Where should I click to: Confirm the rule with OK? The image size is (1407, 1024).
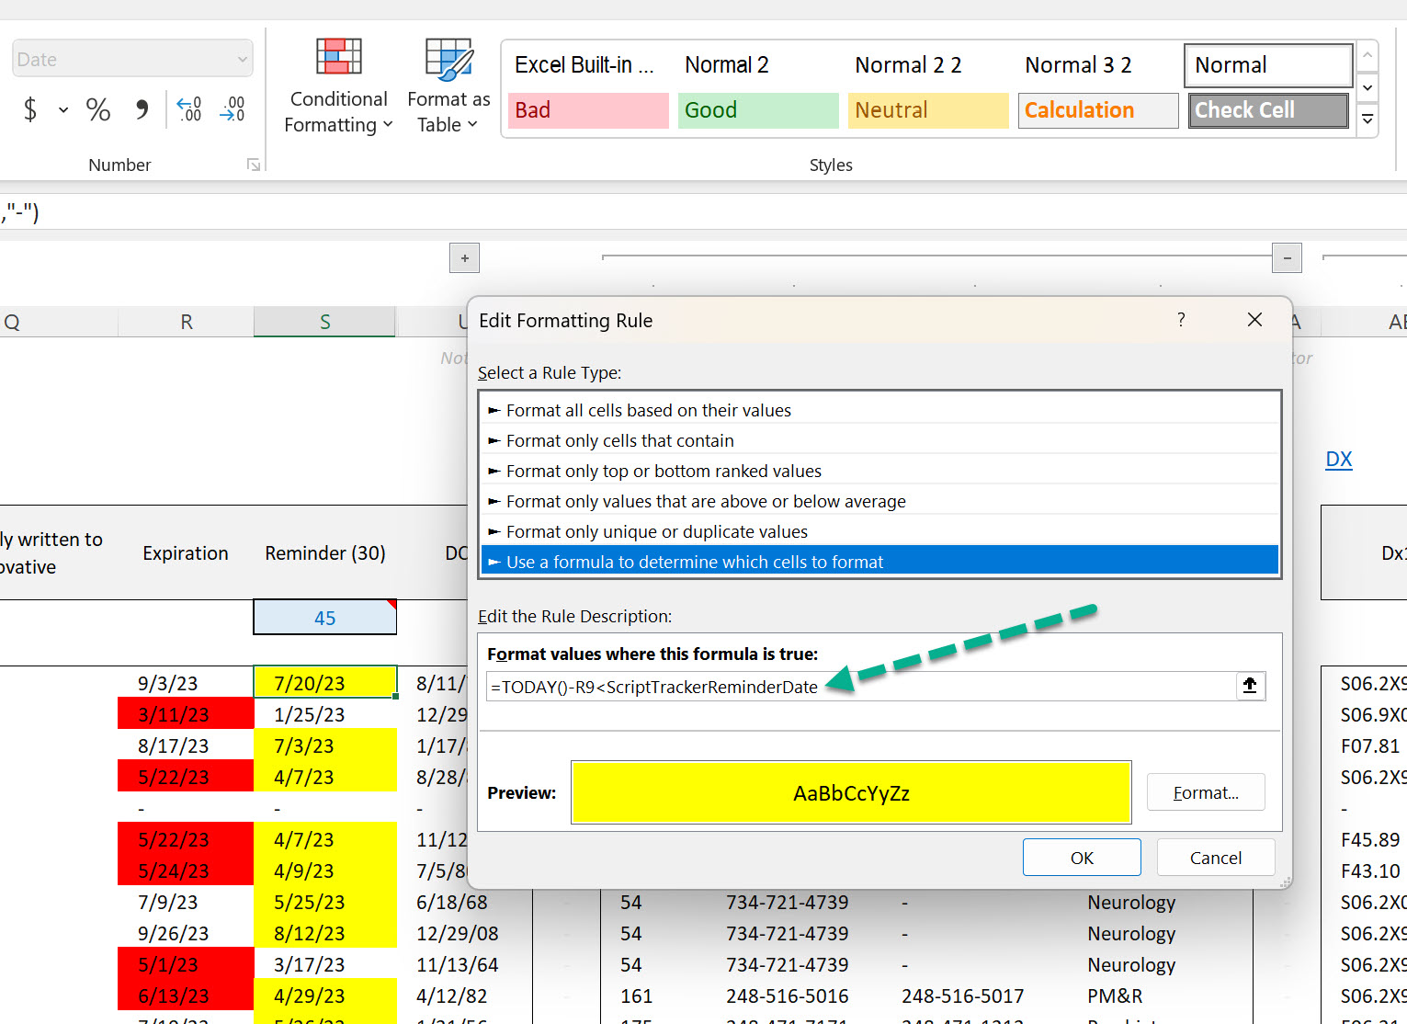click(x=1082, y=857)
